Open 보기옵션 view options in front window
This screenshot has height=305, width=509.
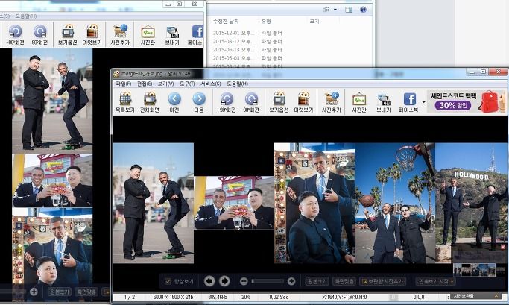pyautogui.click(x=279, y=102)
